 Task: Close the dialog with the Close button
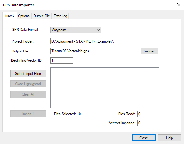click(x=144, y=138)
